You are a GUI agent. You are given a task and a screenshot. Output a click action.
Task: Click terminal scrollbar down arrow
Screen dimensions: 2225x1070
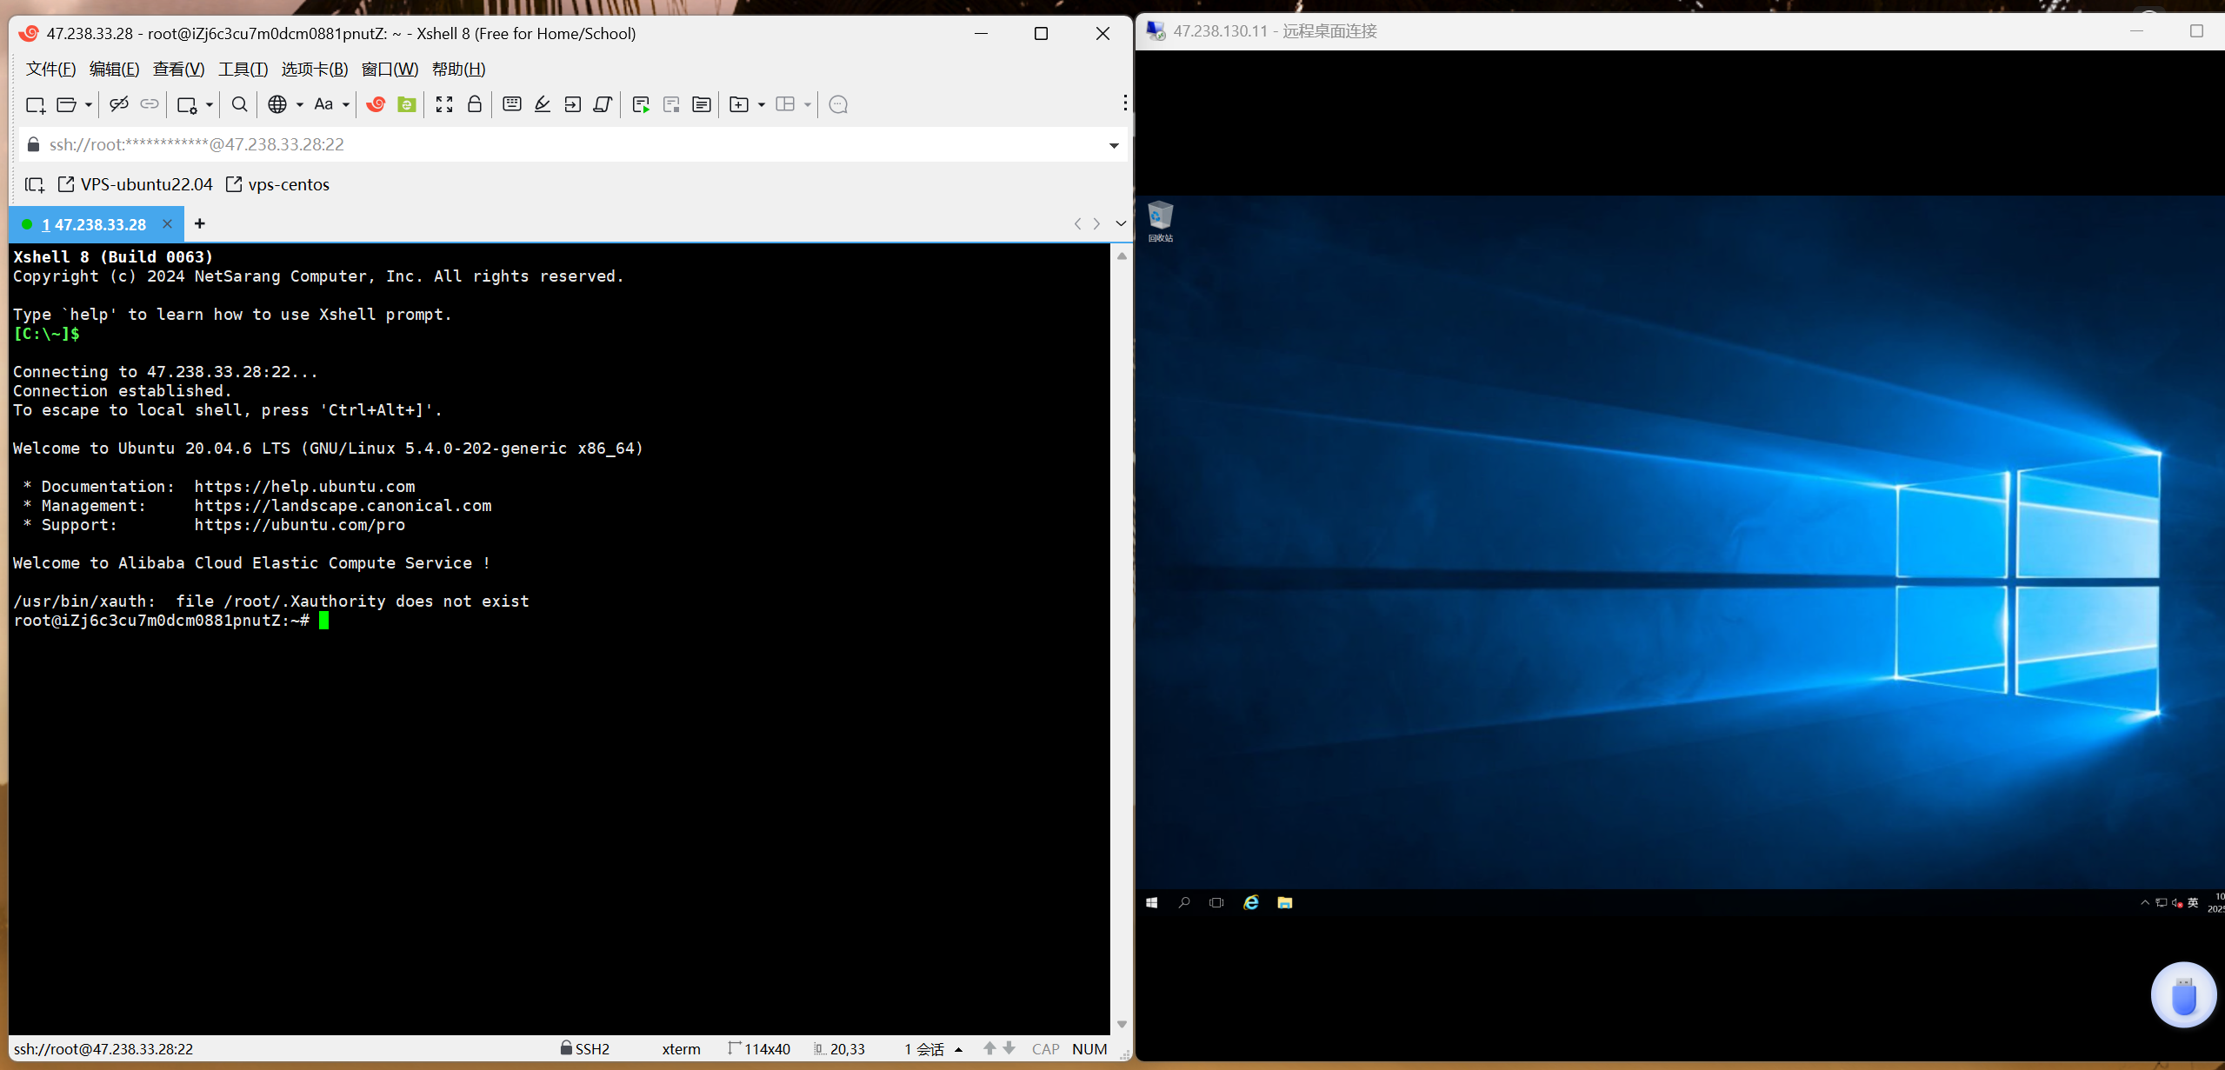[x=1122, y=1024]
